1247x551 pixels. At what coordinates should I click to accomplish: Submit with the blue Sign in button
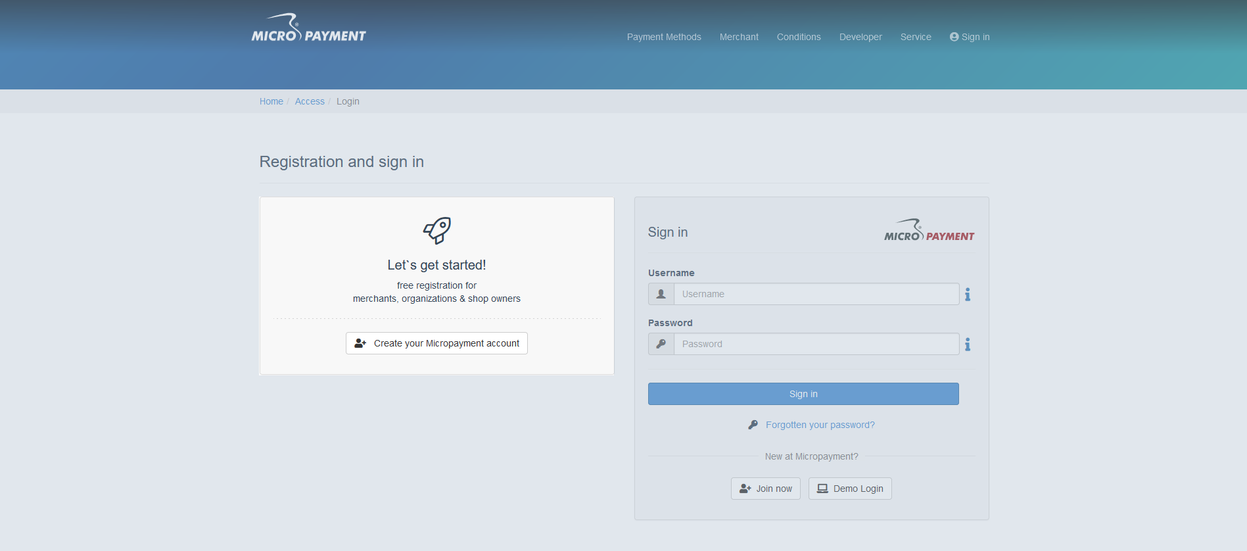point(803,394)
